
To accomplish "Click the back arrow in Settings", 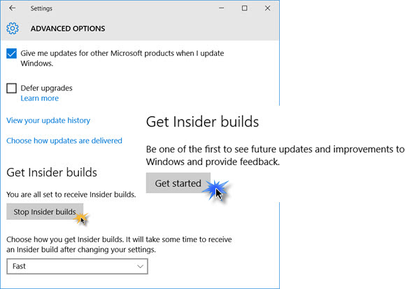I will (12, 8).
